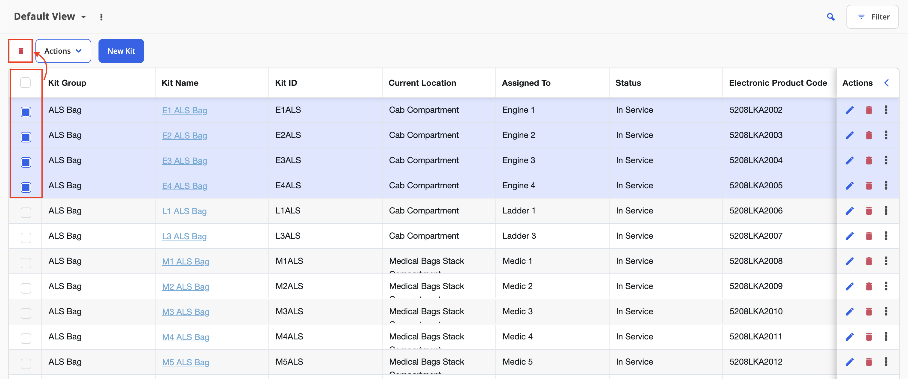Edit the E1 ALS Bag row

(849, 110)
